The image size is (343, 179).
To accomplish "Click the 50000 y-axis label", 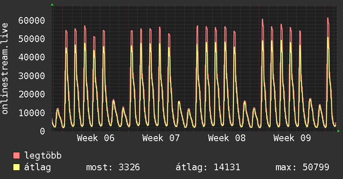I will pos(32,39).
